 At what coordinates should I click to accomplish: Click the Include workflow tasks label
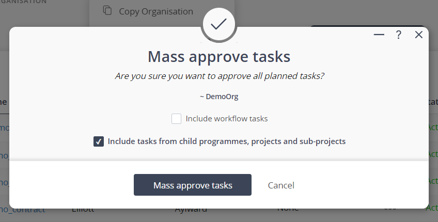click(x=226, y=119)
